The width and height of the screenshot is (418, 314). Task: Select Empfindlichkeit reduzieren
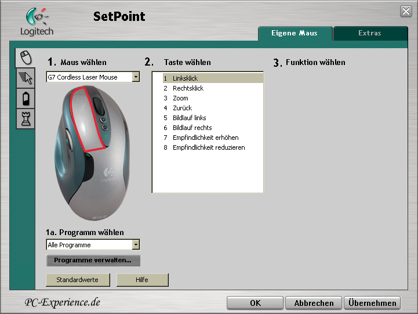213,147
